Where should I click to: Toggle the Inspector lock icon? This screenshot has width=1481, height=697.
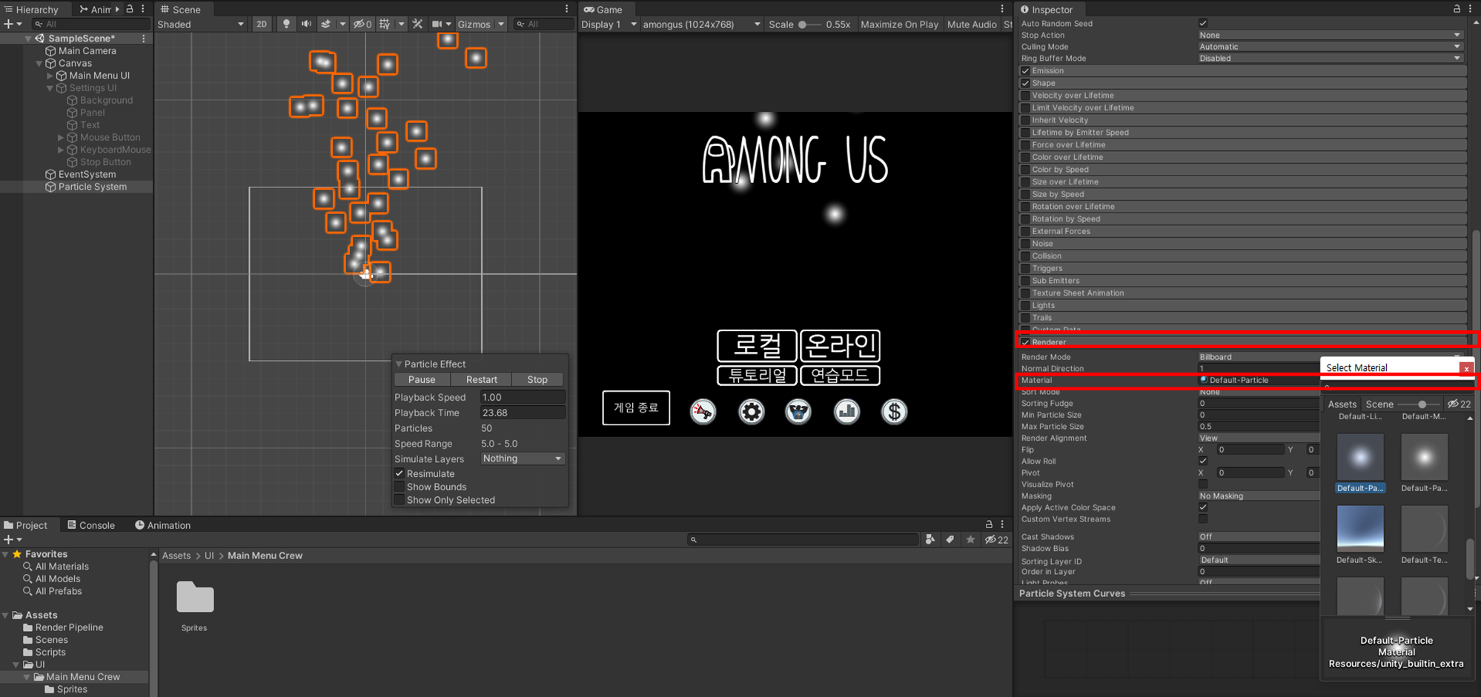click(x=1457, y=9)
